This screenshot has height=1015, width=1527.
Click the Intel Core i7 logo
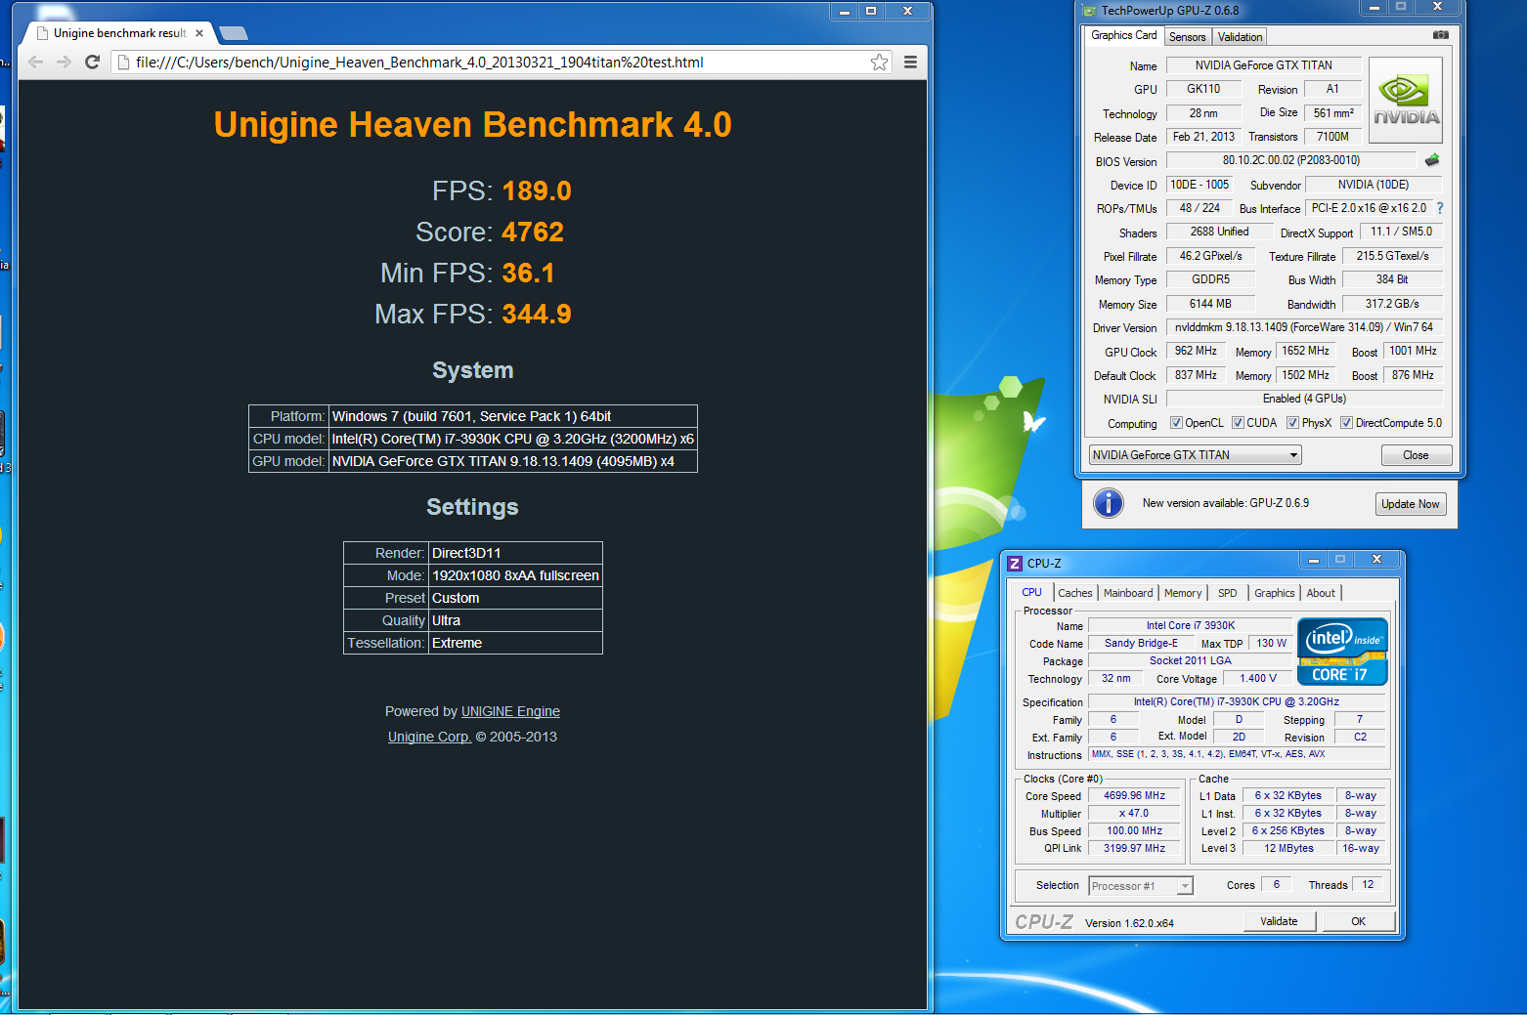(1342, 651)
